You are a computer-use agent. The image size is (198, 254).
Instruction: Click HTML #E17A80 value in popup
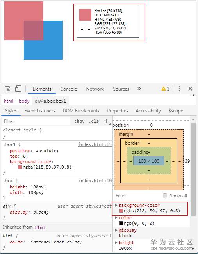(x=108, y=20)
